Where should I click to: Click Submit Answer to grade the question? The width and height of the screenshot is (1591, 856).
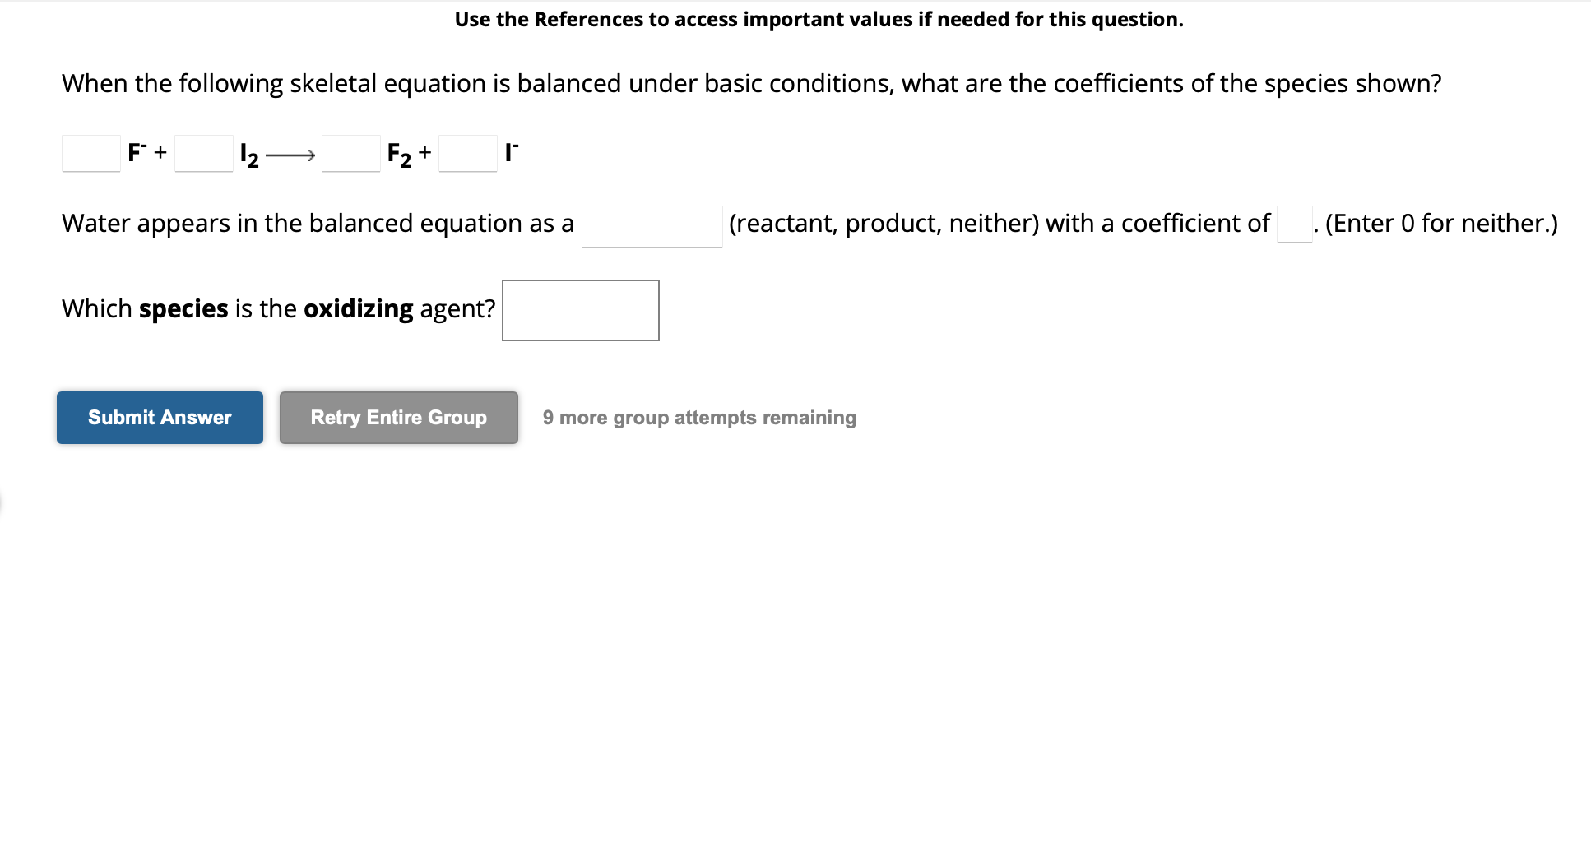[x=159, y=417]
